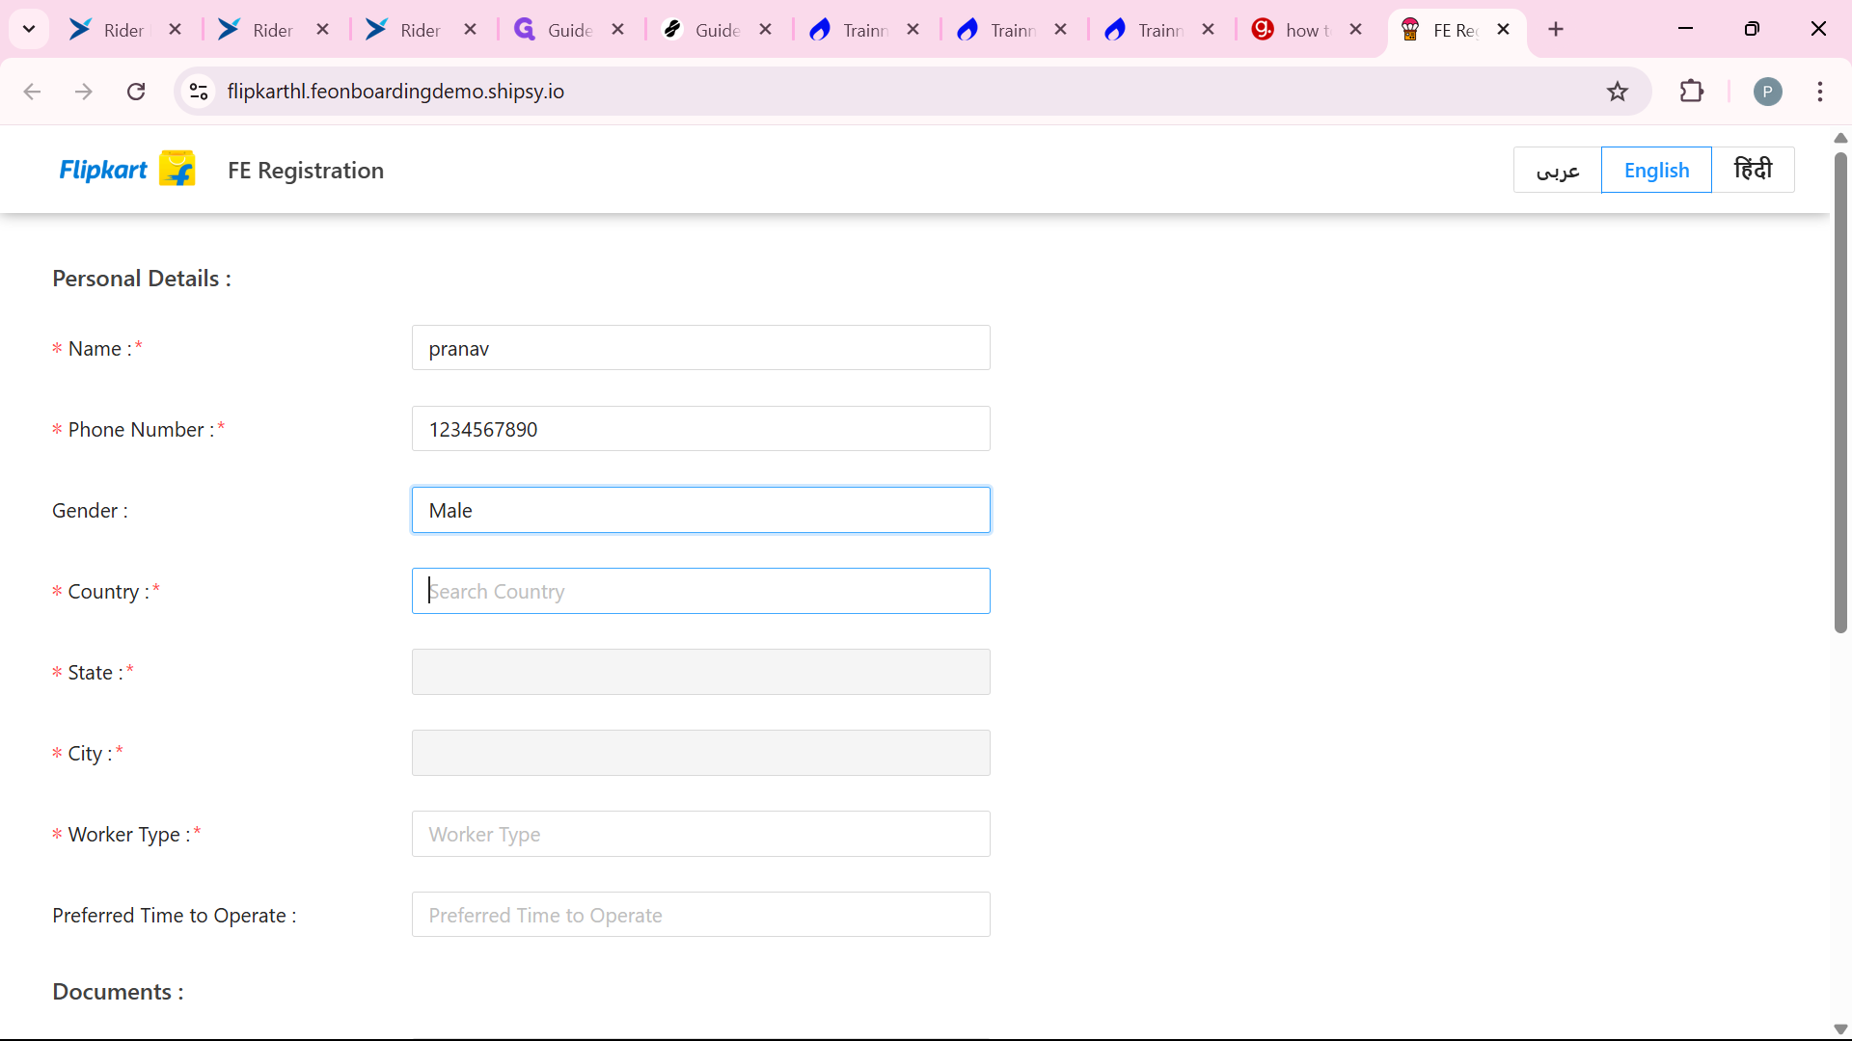The width and height of the screenshot is (1852, 1041).
Task: Click the 'FE Registration' heading text
Action: pos(306,171)
